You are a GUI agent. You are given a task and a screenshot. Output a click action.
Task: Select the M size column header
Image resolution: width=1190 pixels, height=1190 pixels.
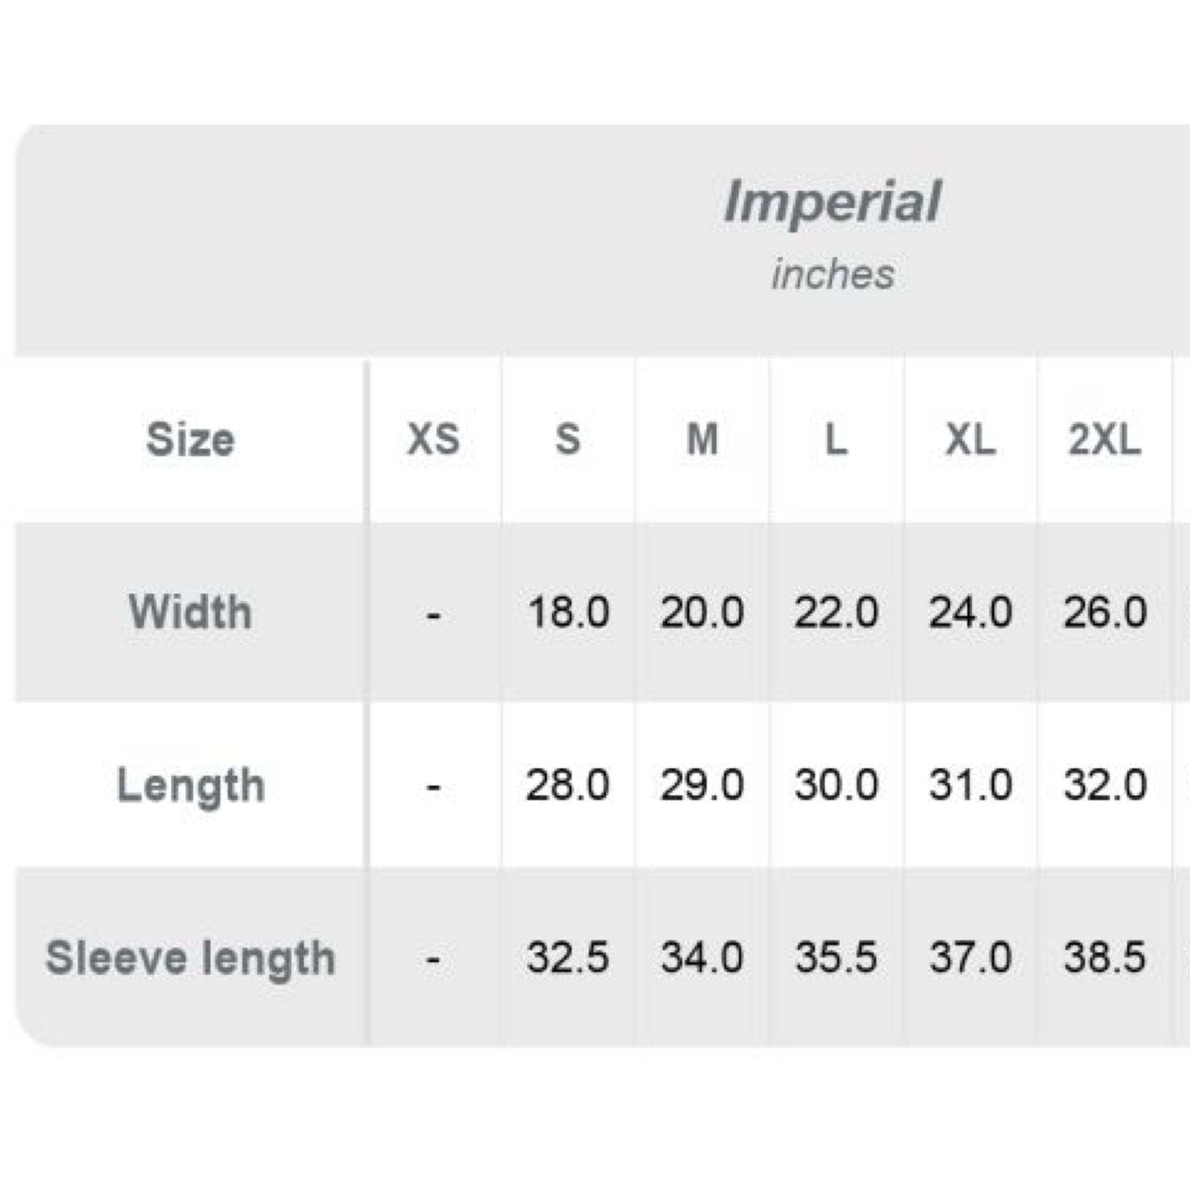tap(702, 440)
